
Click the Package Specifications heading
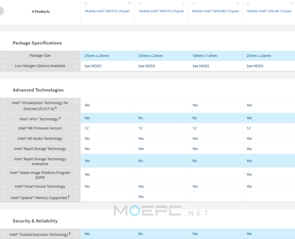[x=37, y=43]
